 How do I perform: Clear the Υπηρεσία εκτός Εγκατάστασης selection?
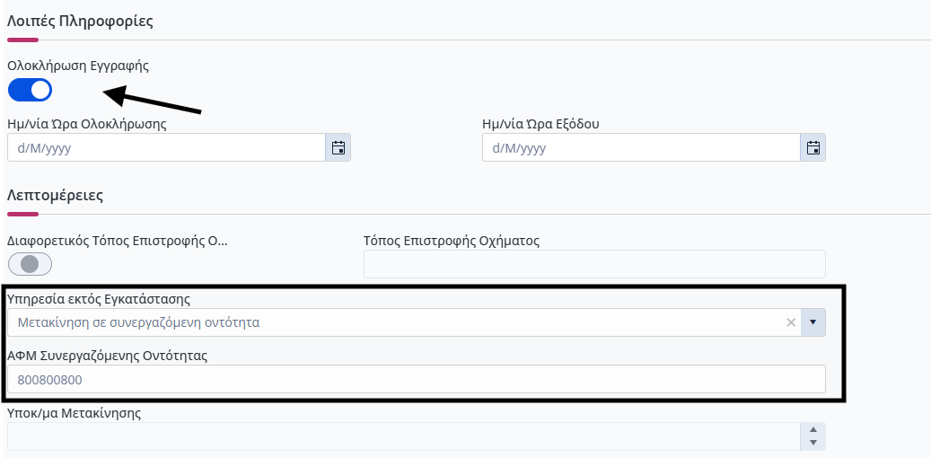tap(791, 322)
